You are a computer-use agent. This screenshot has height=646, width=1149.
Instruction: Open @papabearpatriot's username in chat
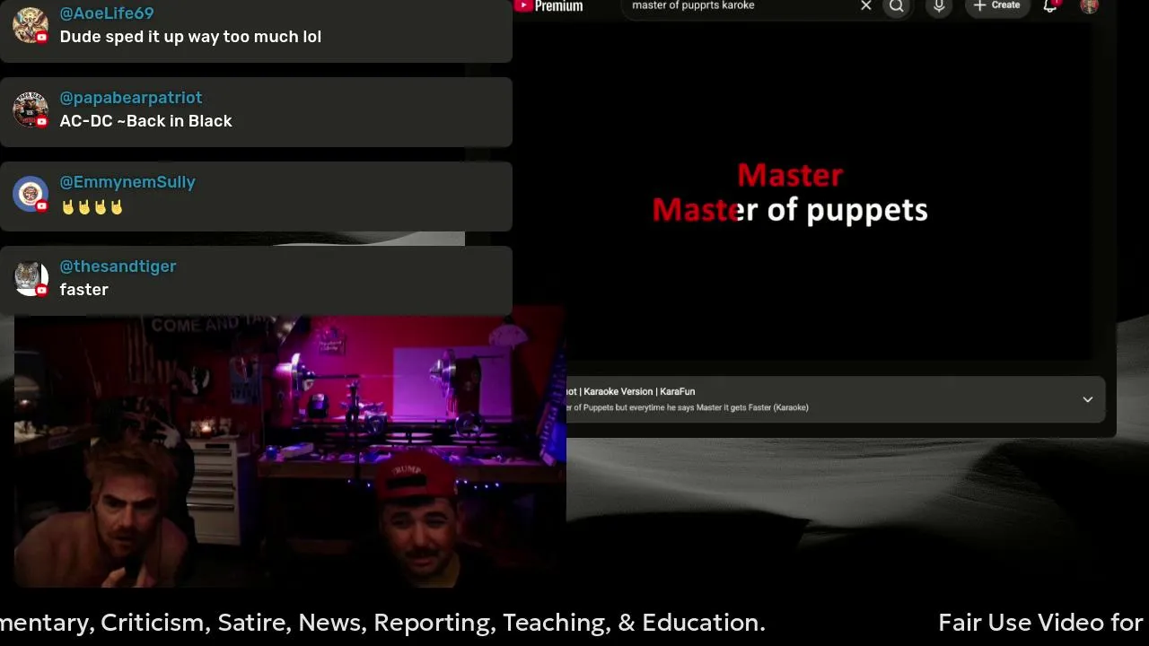click(x=131, y=98)
